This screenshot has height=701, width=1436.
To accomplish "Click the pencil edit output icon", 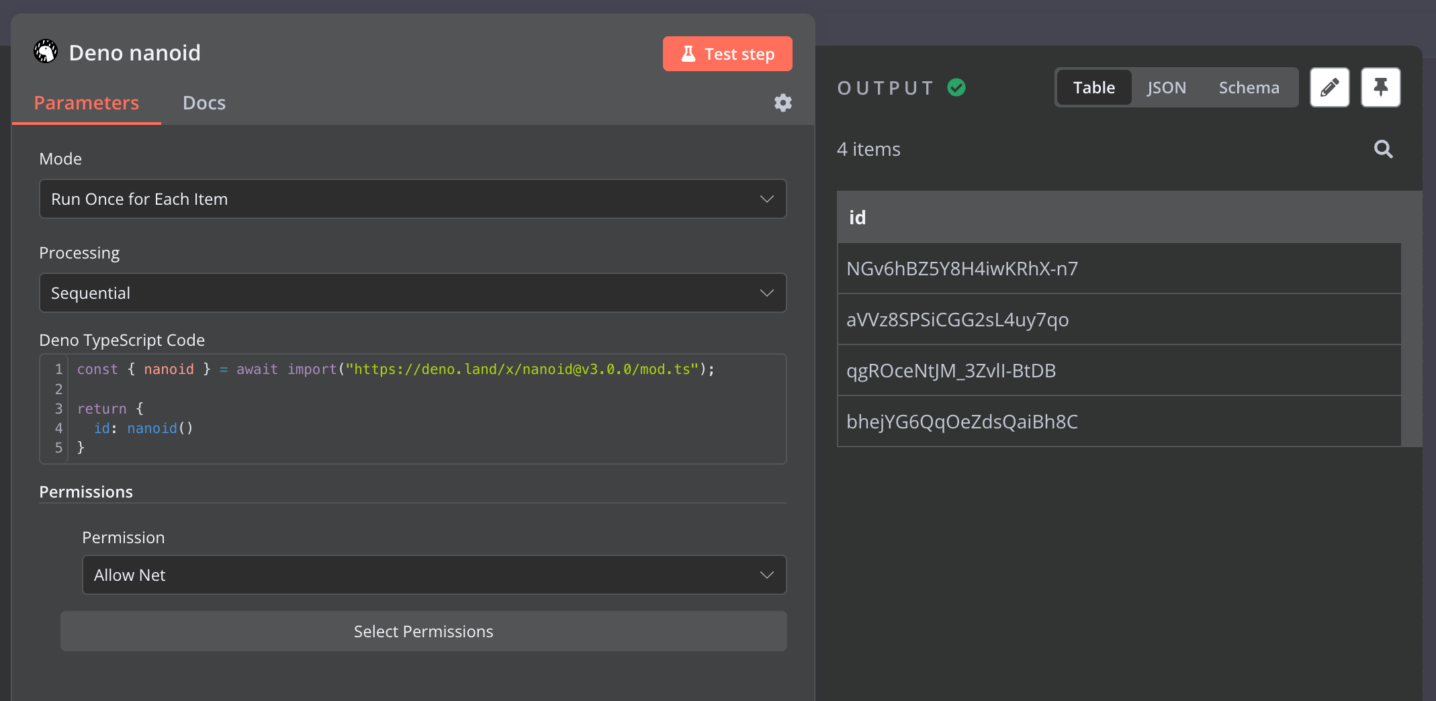I will pos(1330,87).
